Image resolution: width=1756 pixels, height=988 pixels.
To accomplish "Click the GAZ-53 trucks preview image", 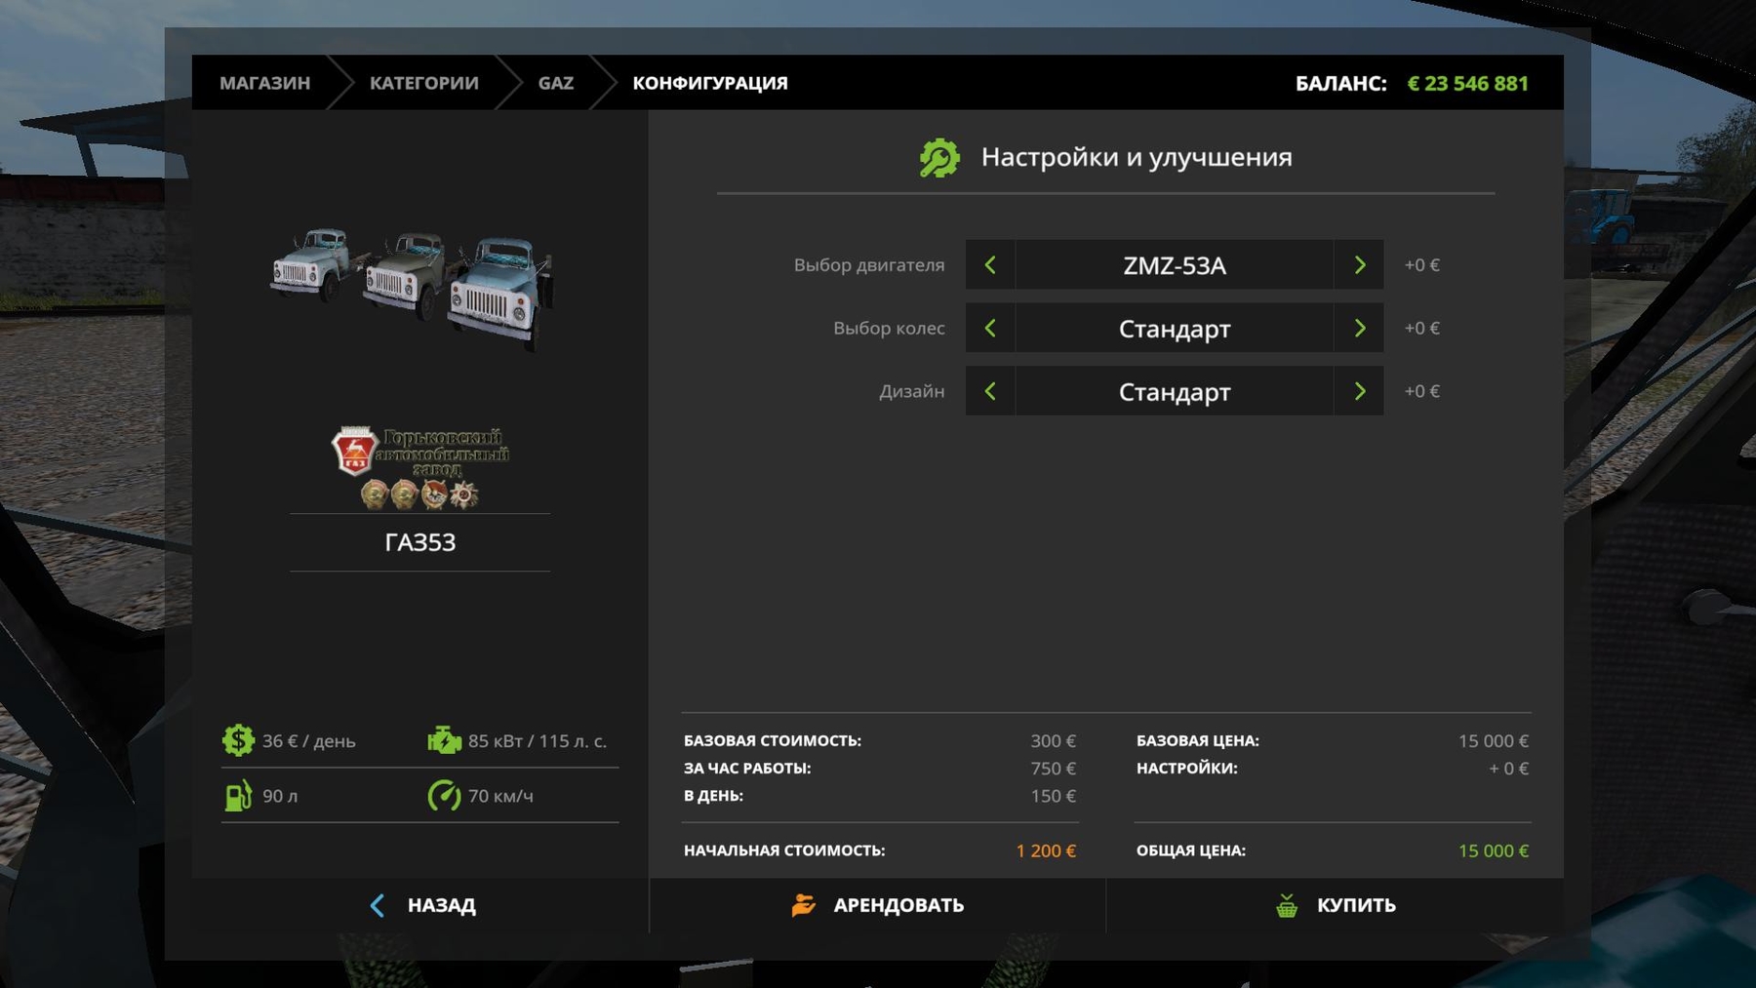I will (x=414, y=289).
